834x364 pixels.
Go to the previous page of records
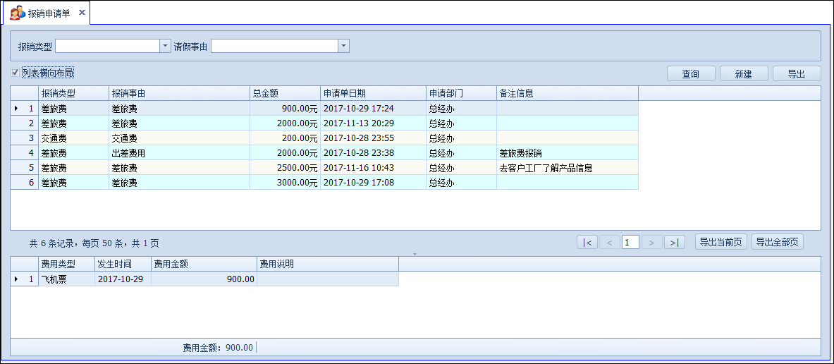(609, 243)
